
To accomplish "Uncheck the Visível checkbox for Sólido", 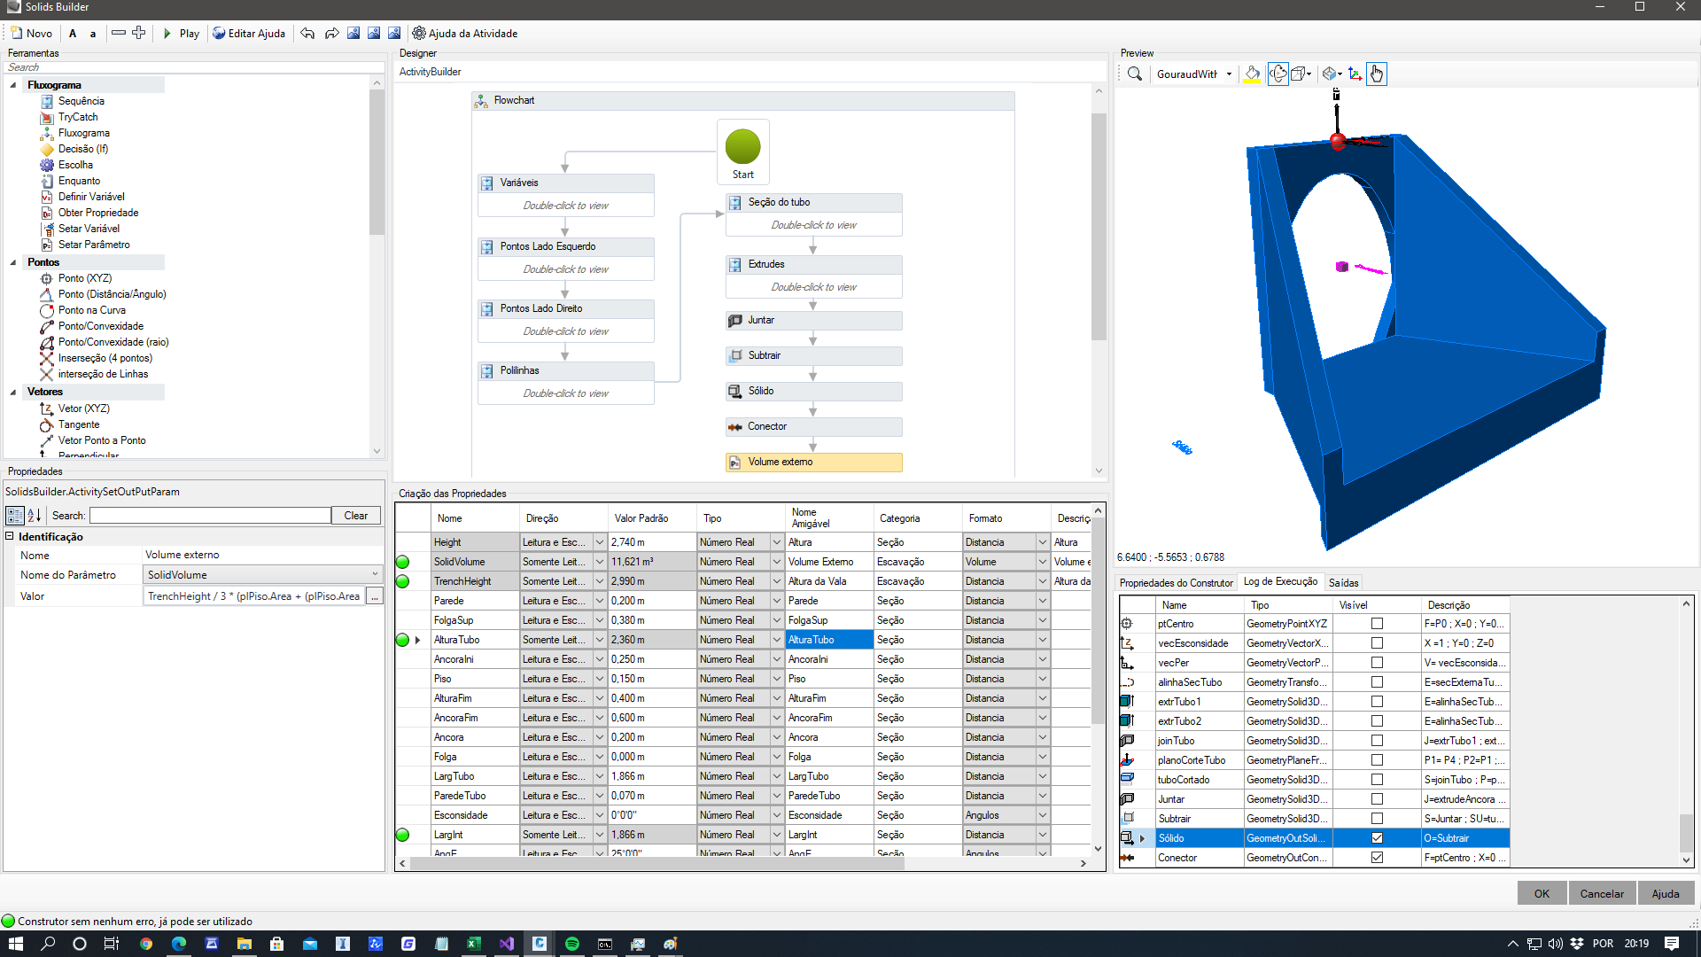I will pyautogui.click(x=1377, y=838).
